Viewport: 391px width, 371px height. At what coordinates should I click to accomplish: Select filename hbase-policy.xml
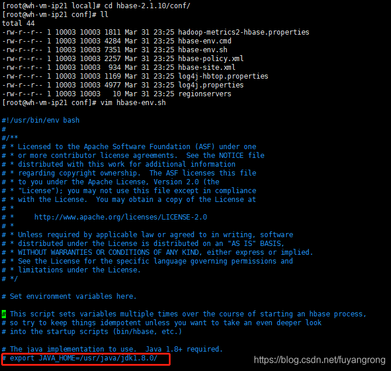click(210, 59)
